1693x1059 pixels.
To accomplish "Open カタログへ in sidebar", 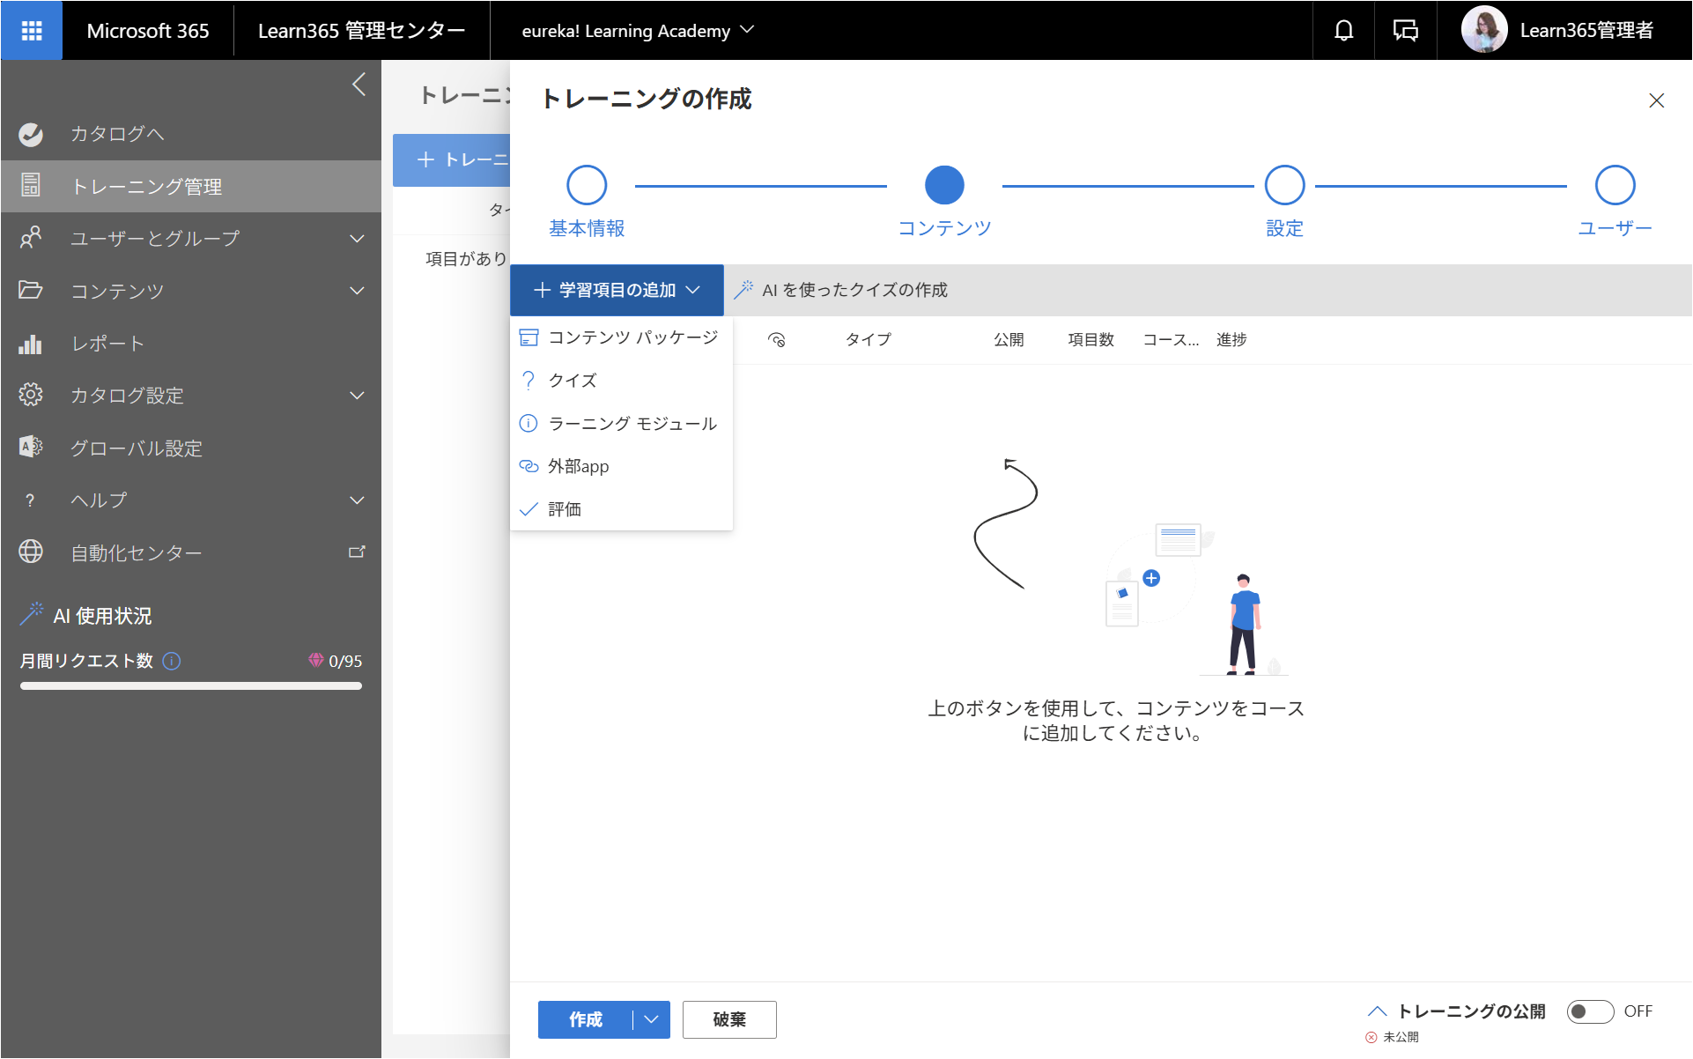I will [x=191, y=134].
